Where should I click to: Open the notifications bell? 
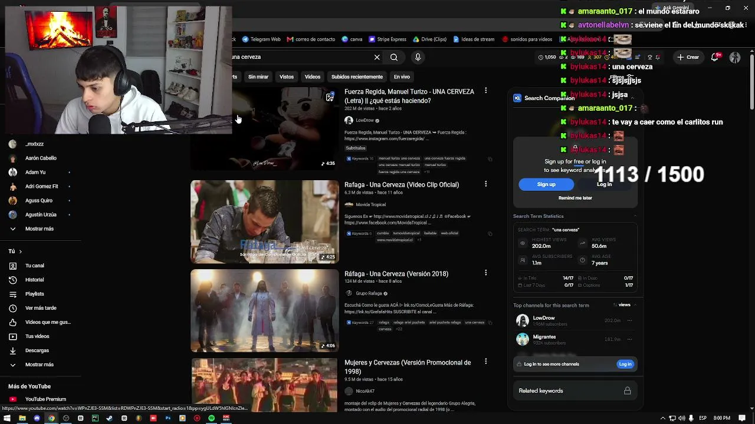pyautogui.click(x=715, y=57)
